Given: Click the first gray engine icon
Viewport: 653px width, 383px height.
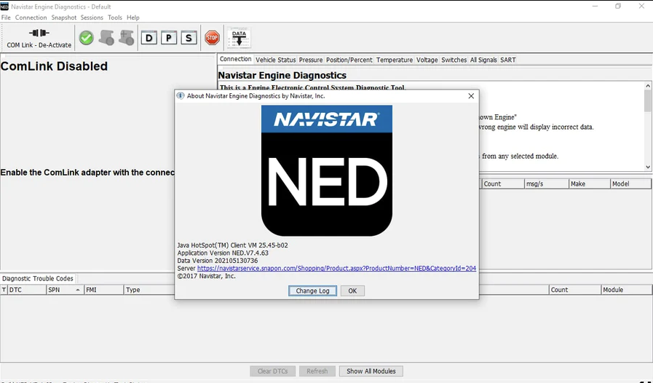Looking at the screenshot, I should [x=106, y=38].
